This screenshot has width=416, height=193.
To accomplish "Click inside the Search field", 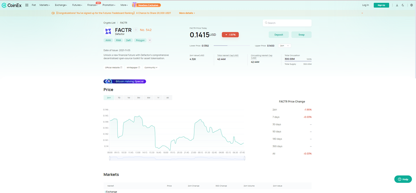I will coord(287,23).
